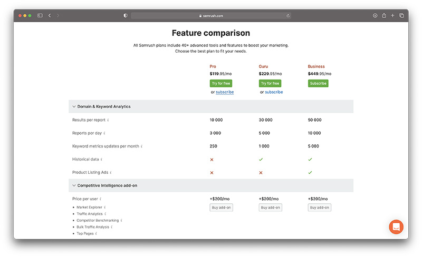Open Safari downloads icon
Viewport: 422px width, 257px height.
coord(375,16)
